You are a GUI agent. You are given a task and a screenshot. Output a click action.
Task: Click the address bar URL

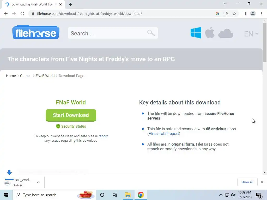[89, 14]
